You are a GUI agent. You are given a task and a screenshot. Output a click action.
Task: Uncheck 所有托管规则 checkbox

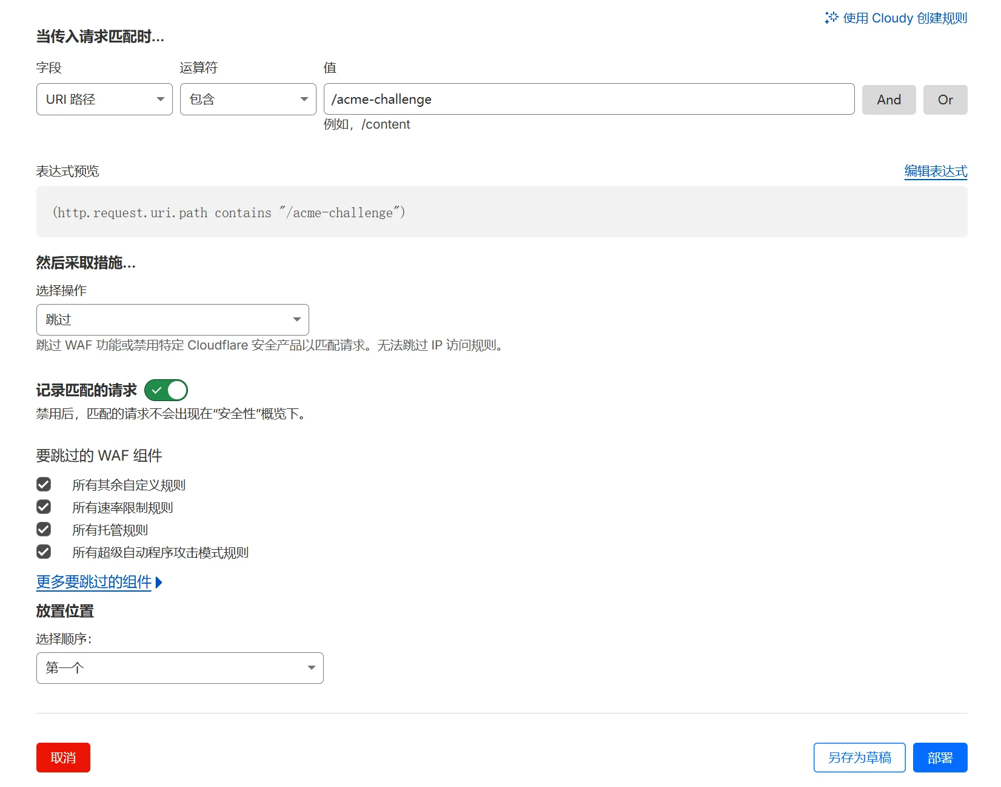point(44,529)
